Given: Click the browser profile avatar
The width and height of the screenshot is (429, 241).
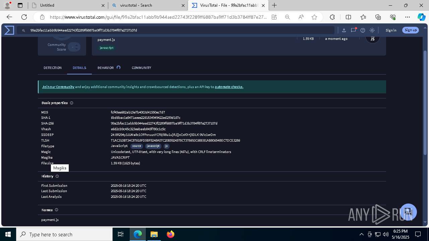Looking at the screenshot, I should tap(7, 5).
